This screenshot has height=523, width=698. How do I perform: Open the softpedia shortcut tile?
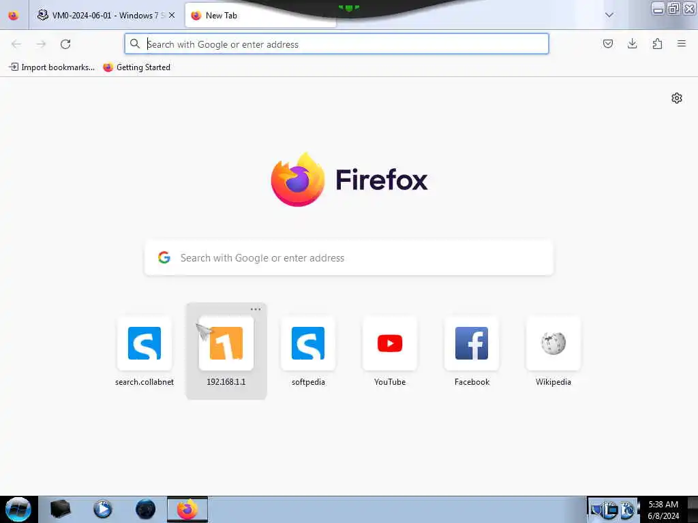coord(308,351)
